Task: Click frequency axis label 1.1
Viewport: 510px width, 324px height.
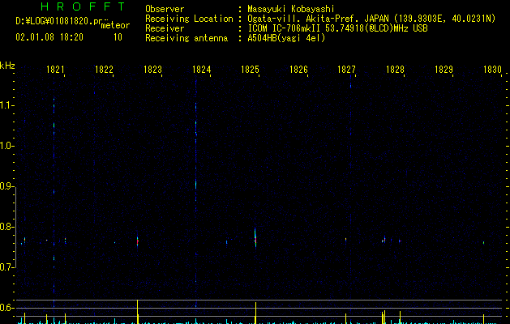Action: click(6, 105)
